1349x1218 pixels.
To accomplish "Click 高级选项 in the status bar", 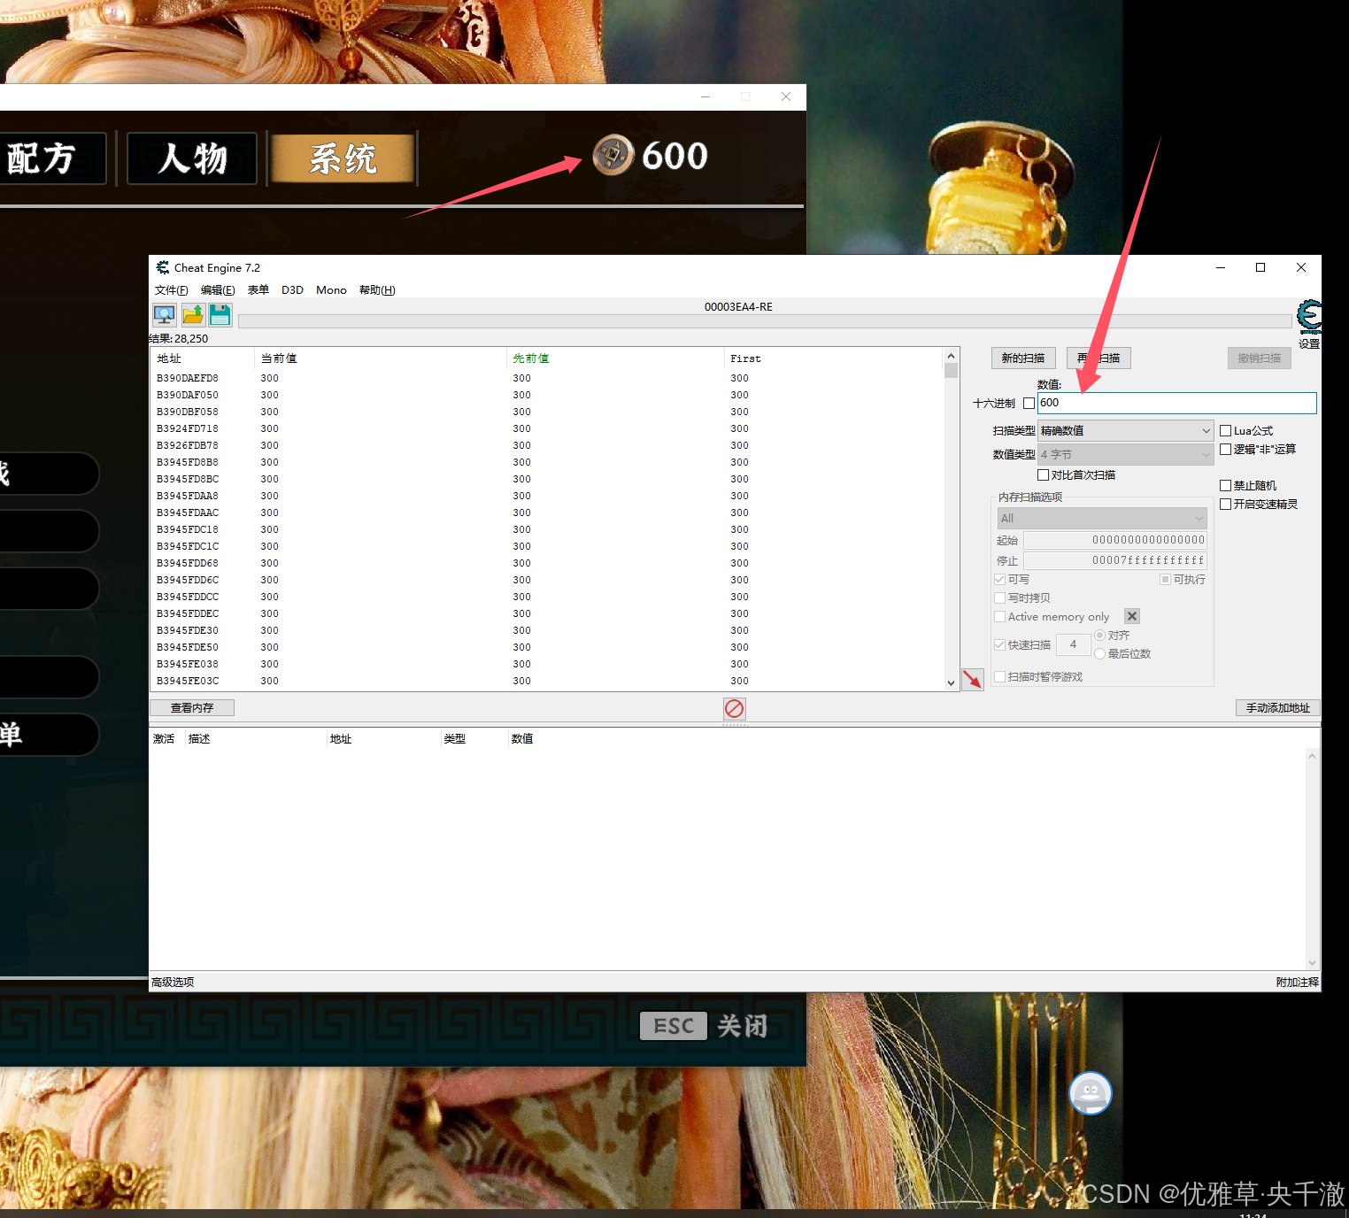I will [x=173, y=983].
